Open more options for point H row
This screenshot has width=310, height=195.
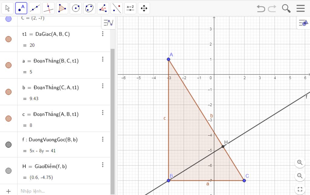(x=103, y=165)
